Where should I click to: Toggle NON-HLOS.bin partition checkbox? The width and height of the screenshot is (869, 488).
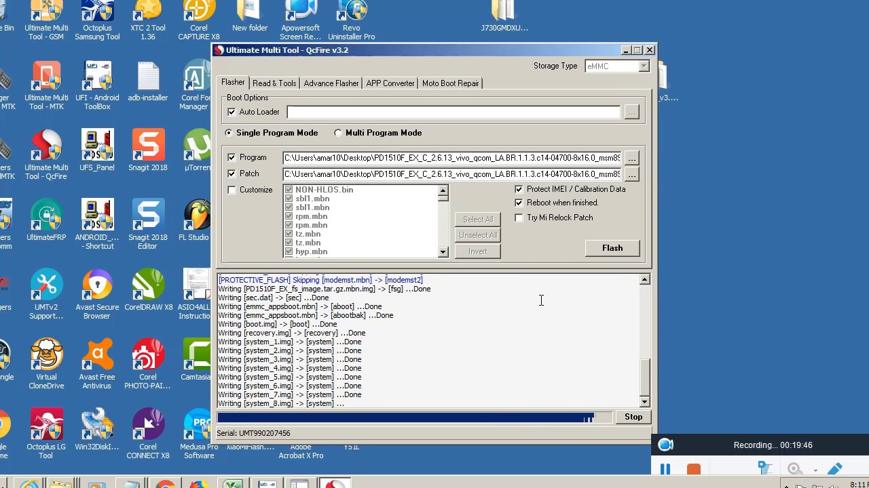[289, 190]
